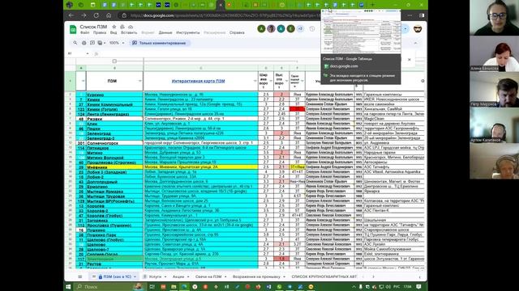Show the extra collaborators +2 badge
Viewport: 519px width, 291px height.
(300, 29)
